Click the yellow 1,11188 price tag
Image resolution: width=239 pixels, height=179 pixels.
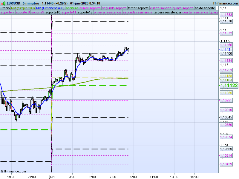click(226, 76)
